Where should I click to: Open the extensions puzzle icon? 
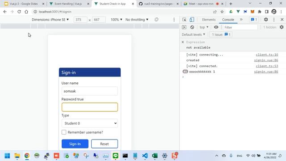(259, 12)
